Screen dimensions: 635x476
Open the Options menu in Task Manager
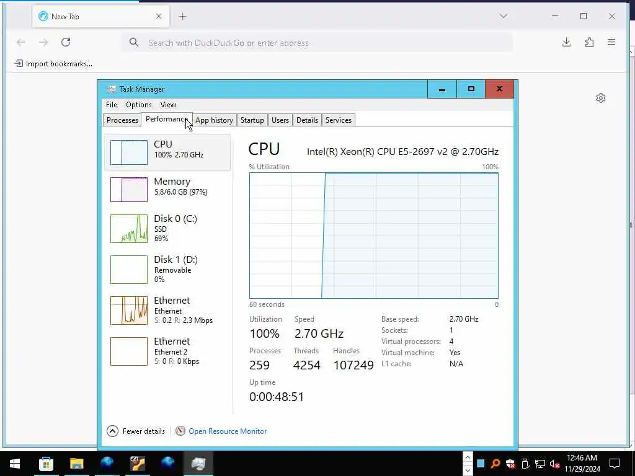[138, 104]
